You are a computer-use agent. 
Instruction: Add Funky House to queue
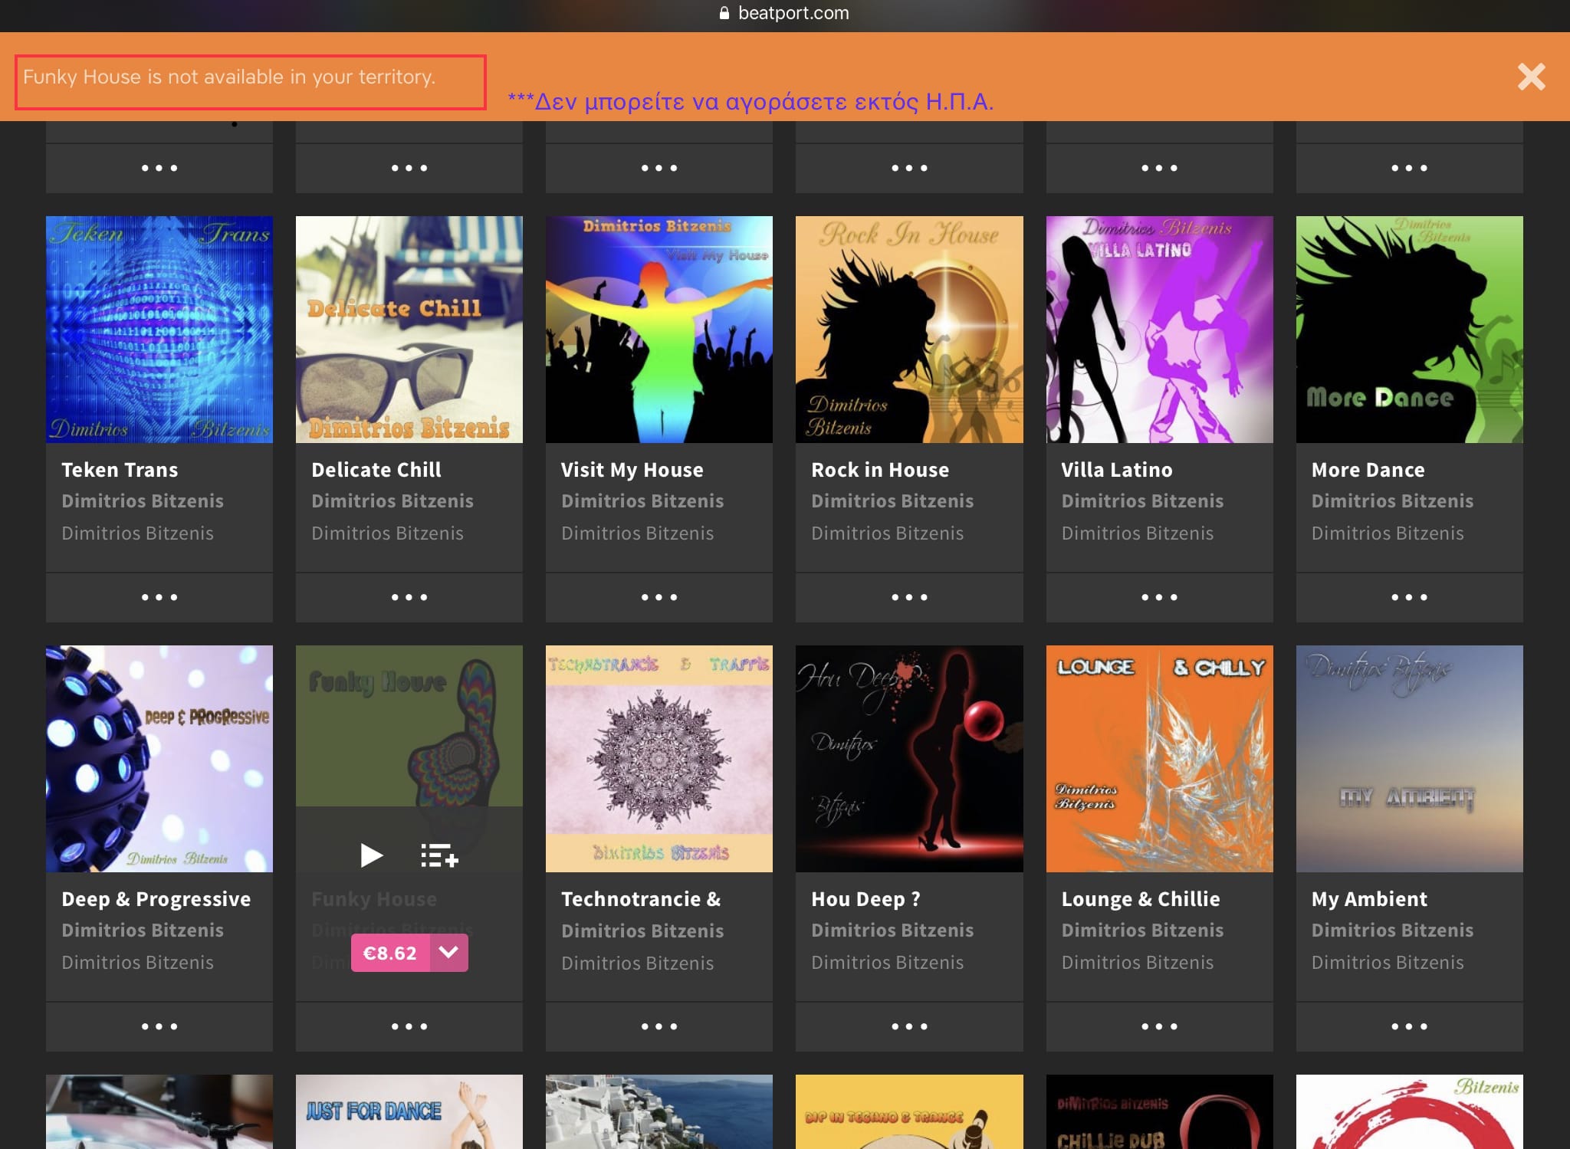pyautogui.click(x=439, y=855)
